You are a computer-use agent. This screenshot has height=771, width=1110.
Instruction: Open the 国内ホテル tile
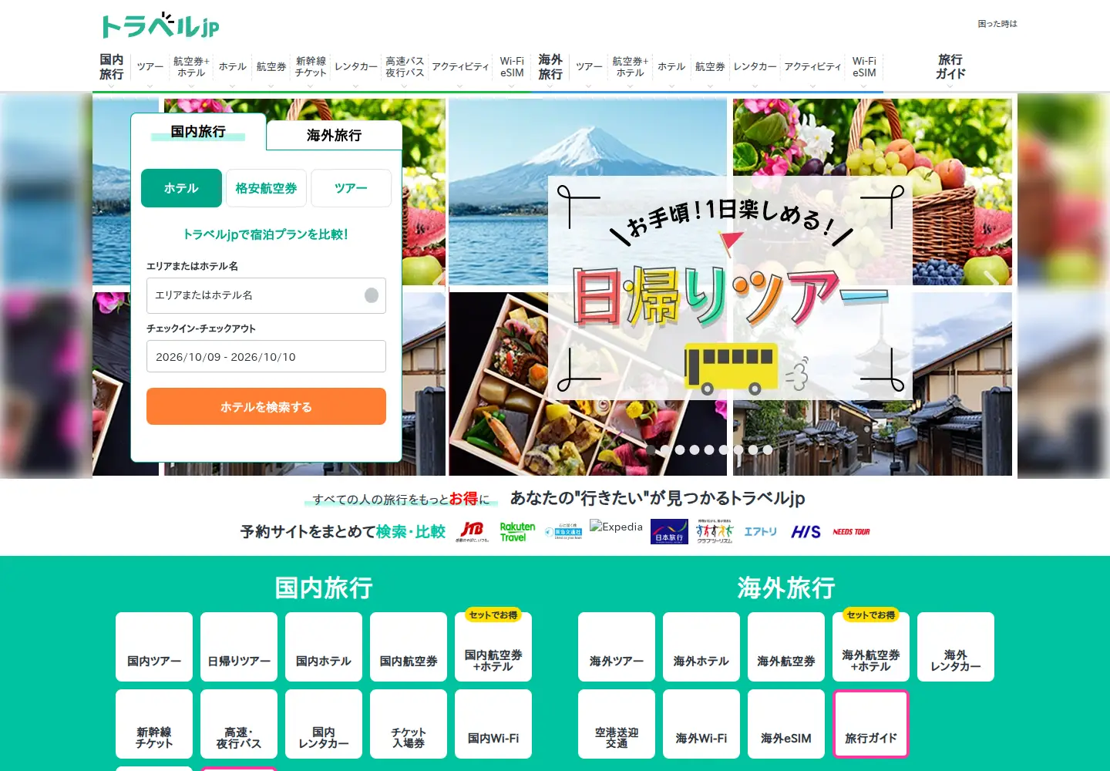324,647
